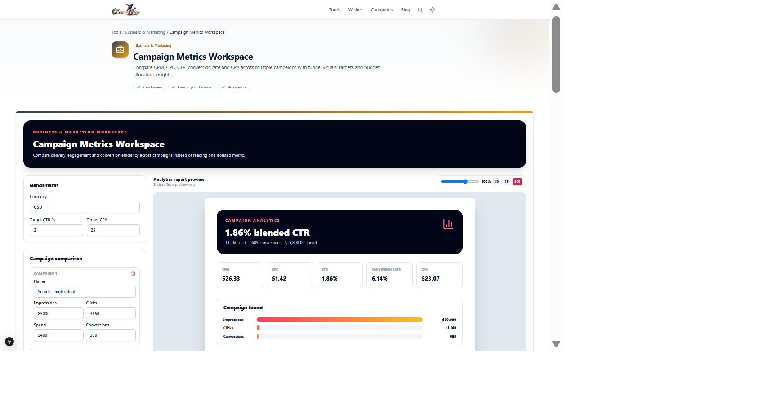Set preview zoom to 75

[507, 182]
